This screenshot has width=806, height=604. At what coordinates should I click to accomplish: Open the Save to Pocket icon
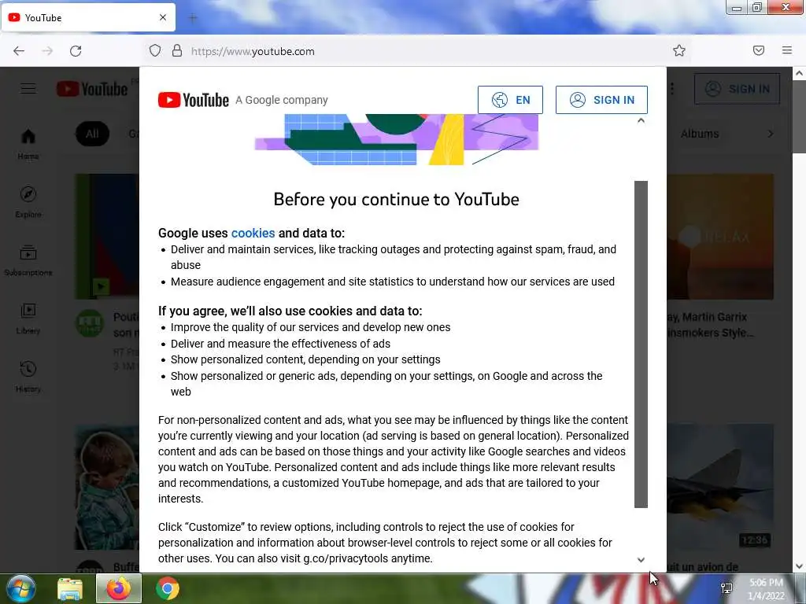(759, 50)
